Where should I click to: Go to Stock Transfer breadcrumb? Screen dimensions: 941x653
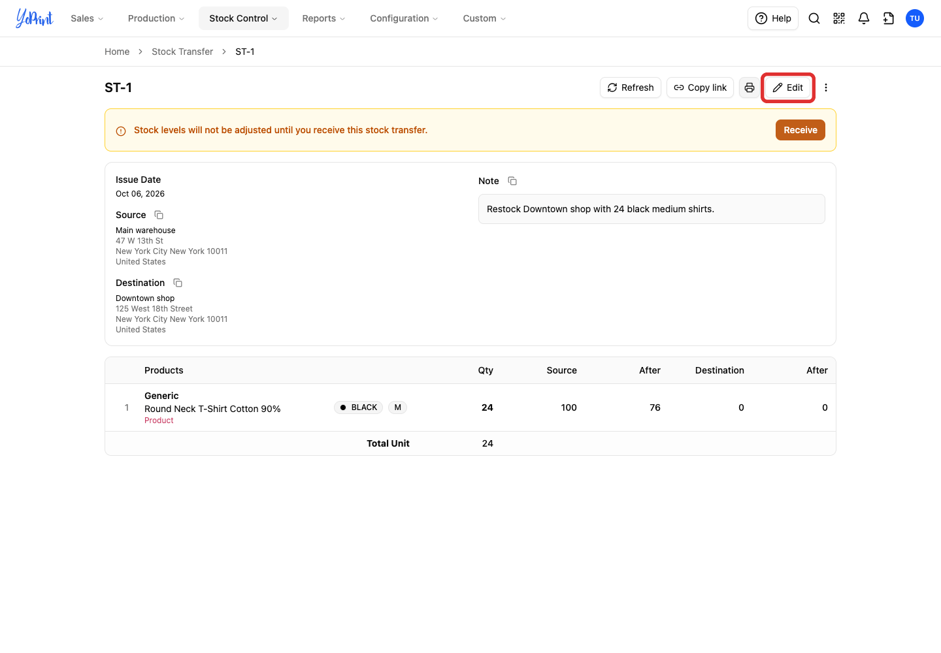click(x=182, y=52)
